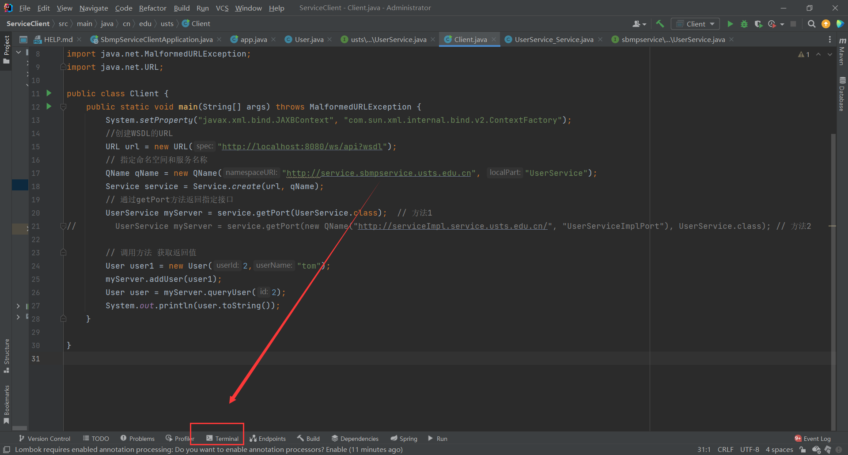The width and height of the screenshot is (848, 455).
Task: Open Search Everywhere magnifier
Action: coord(811,24)
